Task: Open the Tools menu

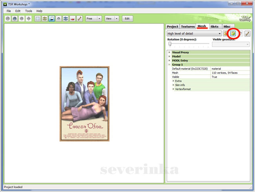Action: (x=29, y=11)
